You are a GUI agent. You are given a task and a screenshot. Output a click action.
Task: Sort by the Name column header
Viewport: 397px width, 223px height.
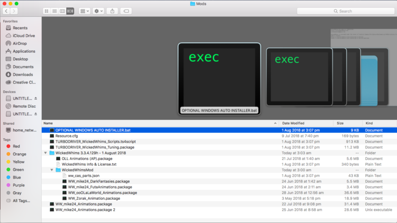click(x=160, y=123)
